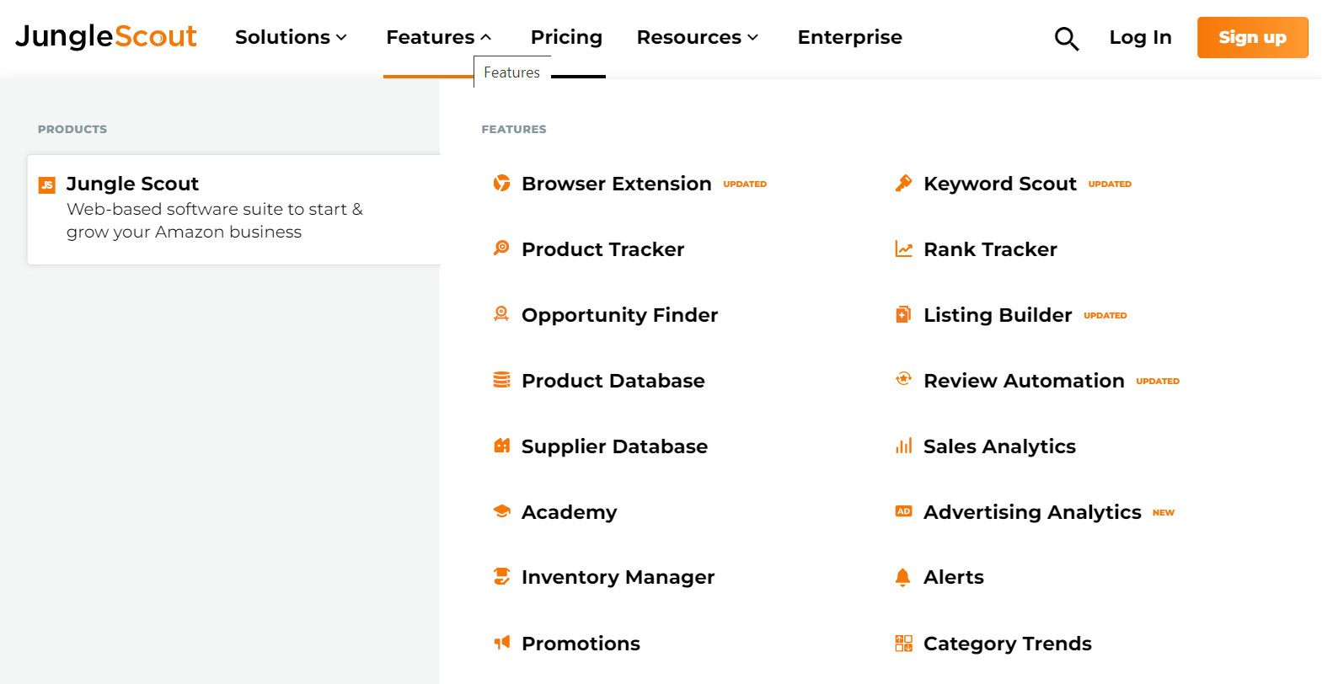1322x684 pixels.
Task: Click the Promotions megaphone icon
Action: [501, 643]
